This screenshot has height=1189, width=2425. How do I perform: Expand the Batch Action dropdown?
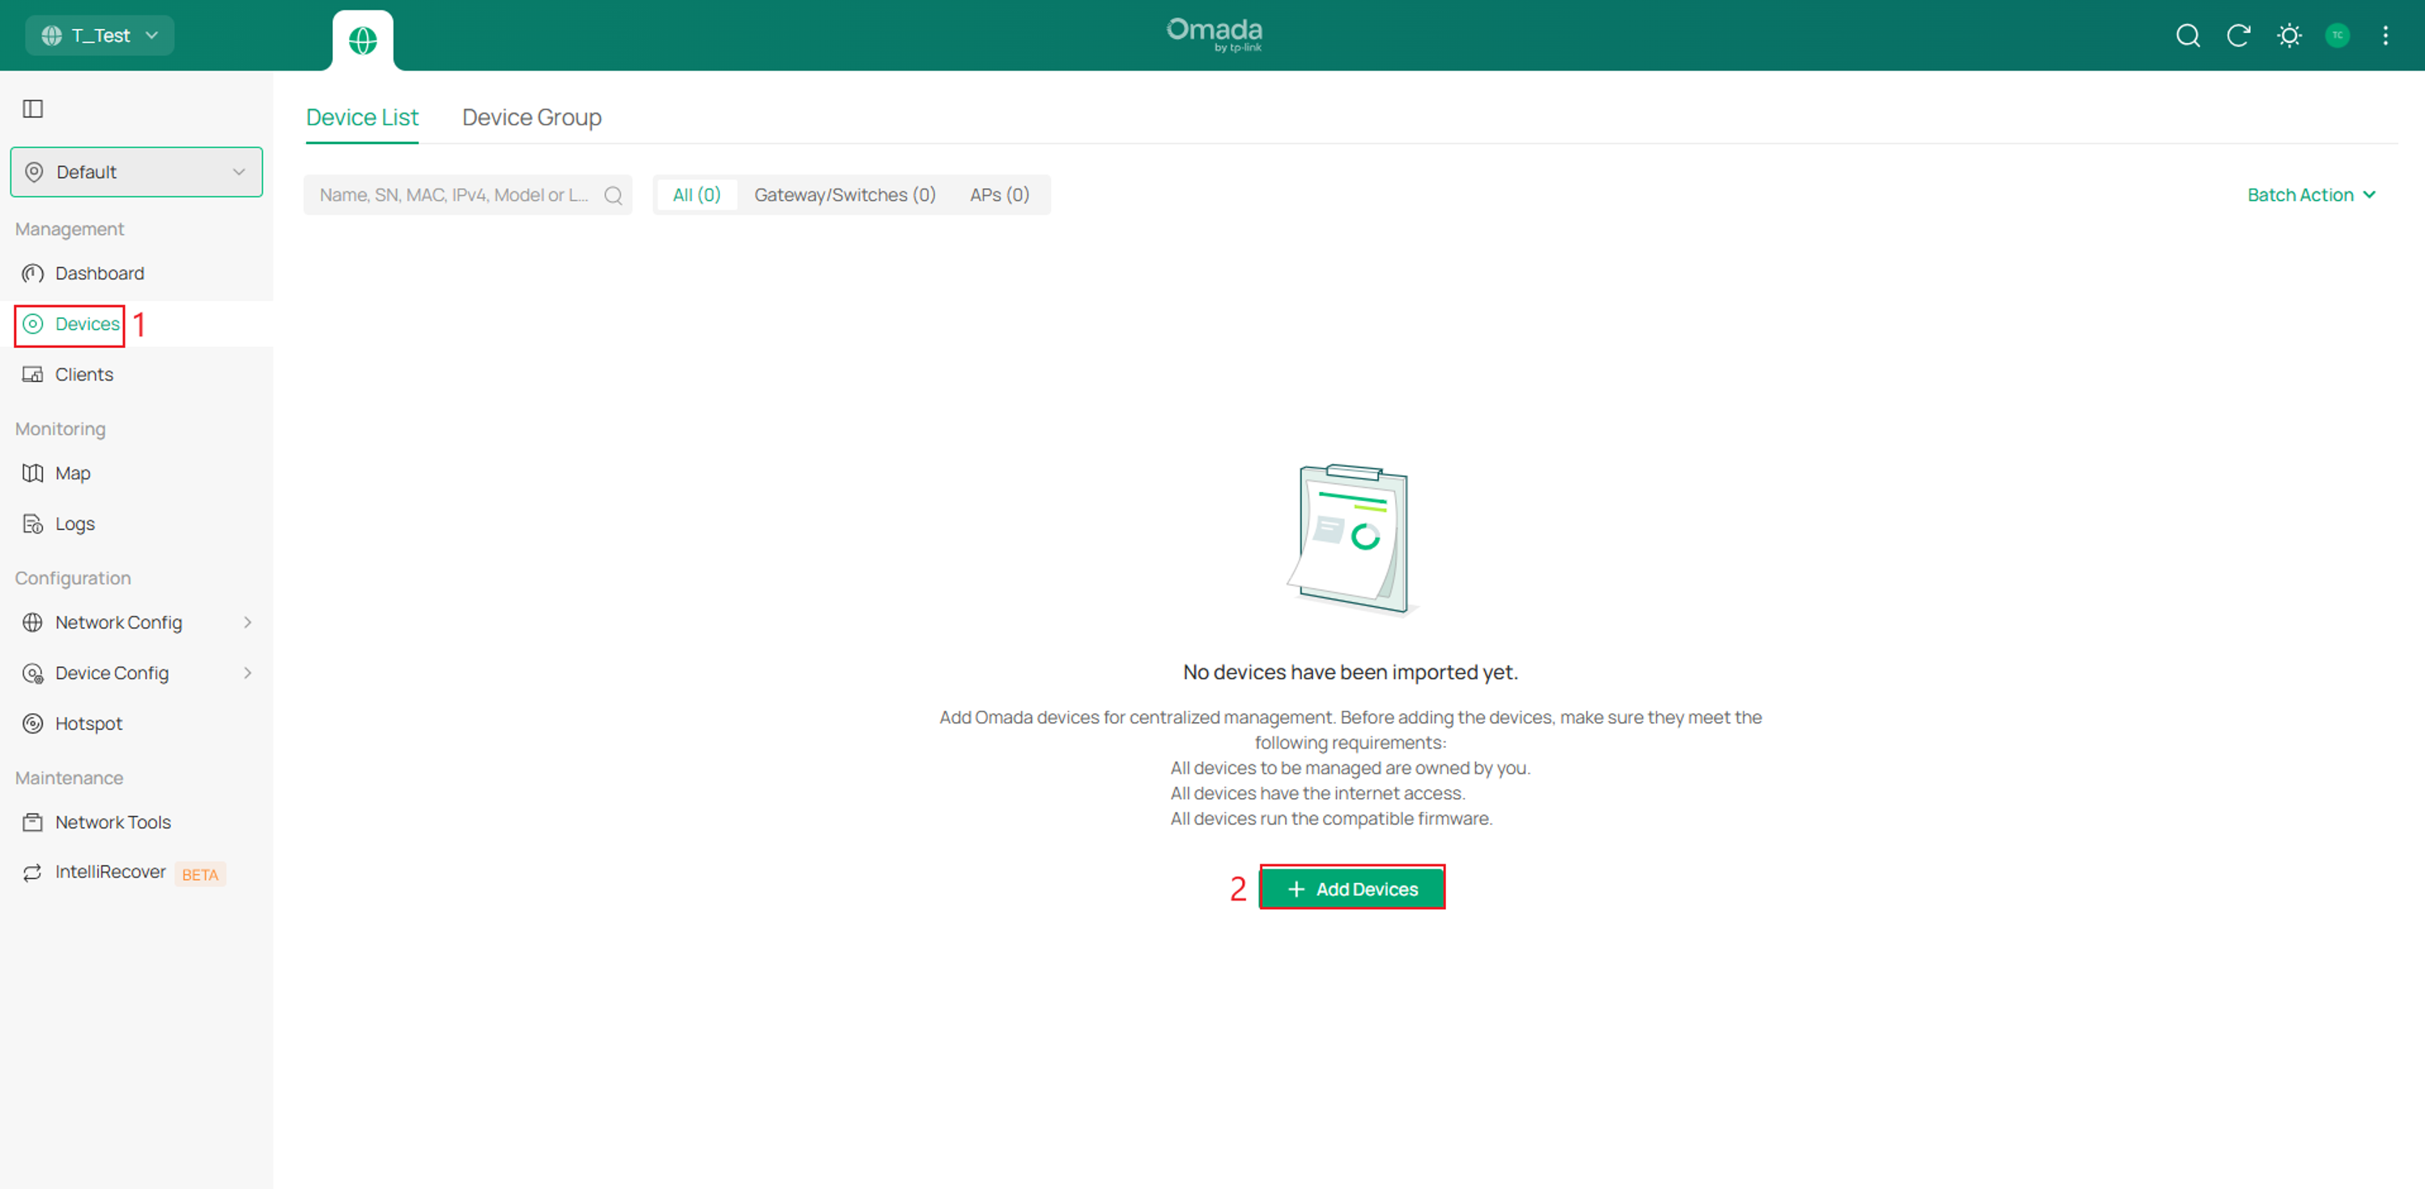[x=2311, y=195]
